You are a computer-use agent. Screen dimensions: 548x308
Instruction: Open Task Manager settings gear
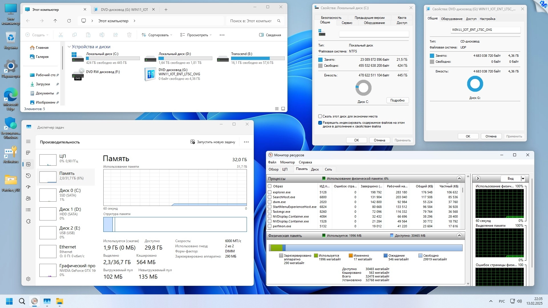28,279
